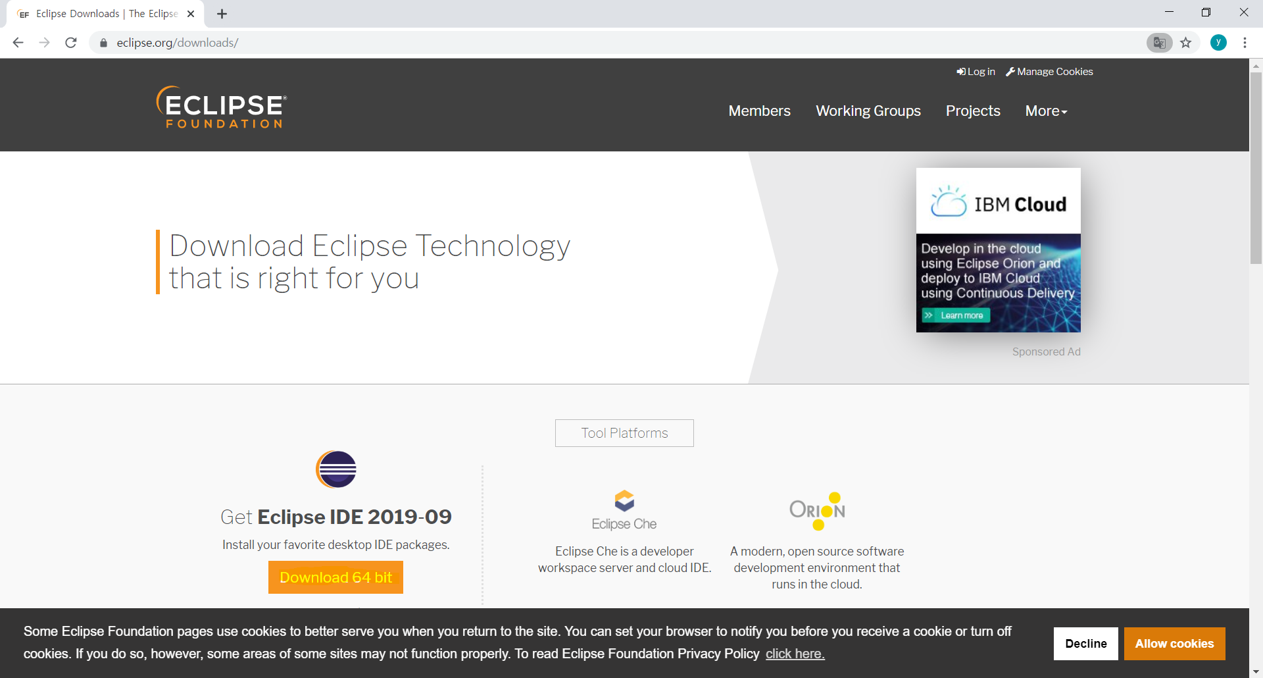Click the scrollbar down arrow

(1256, 671)
